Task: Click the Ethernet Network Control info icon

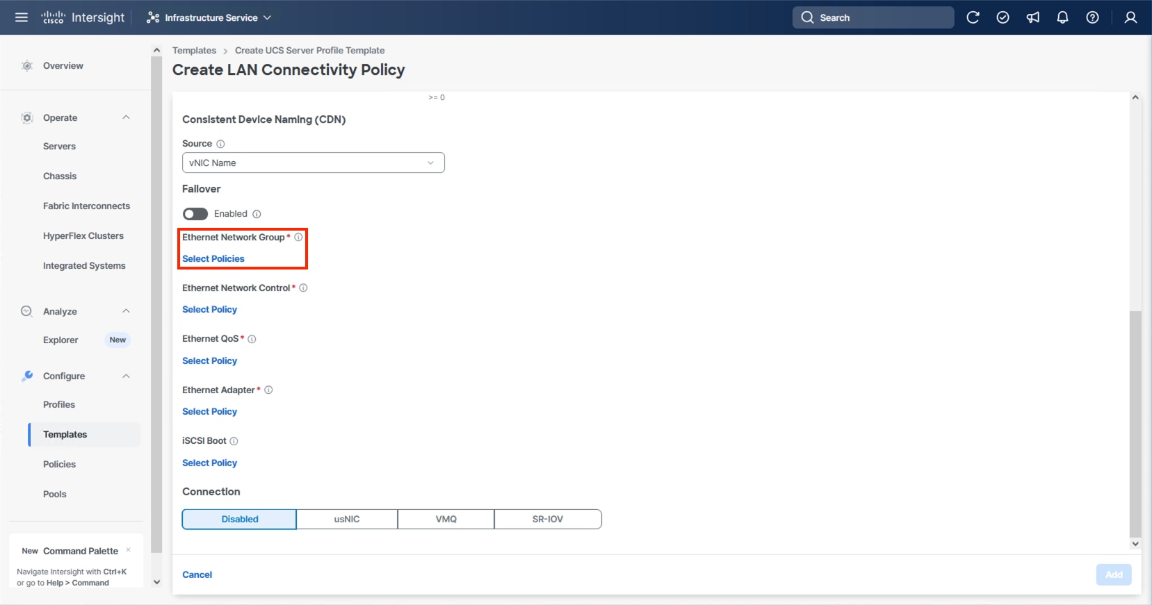Action: click(x=303, y=288)
